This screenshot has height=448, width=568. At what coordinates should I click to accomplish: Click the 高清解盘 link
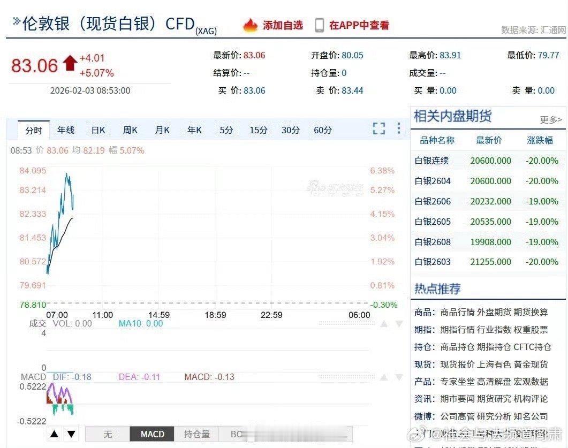tap(494, 382)
